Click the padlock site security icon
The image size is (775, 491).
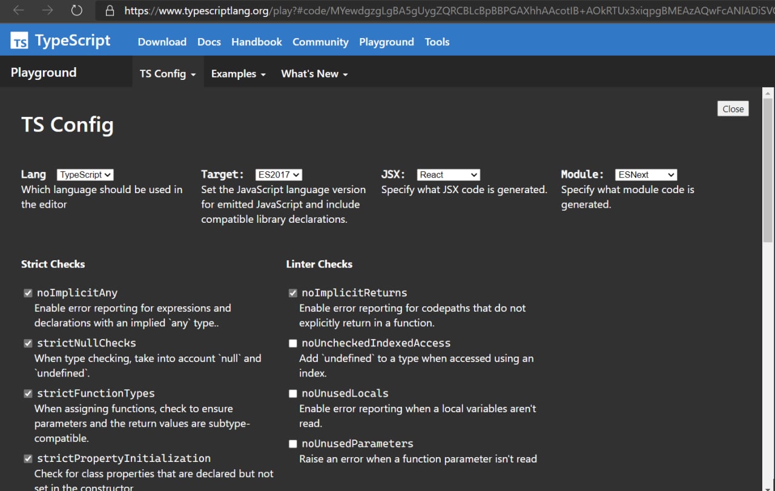pos(110,10)
